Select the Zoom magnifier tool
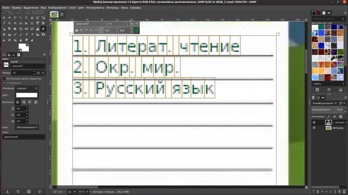This screenshot has width=348, height=195. [10, 23]
